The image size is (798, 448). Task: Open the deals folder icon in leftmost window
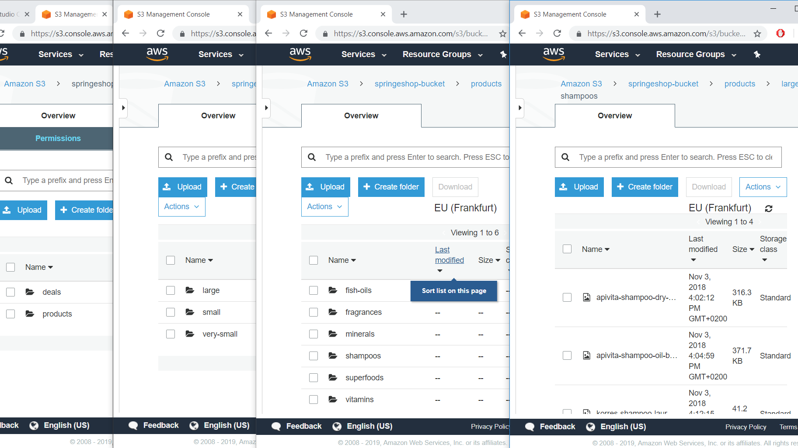(30, 292)
